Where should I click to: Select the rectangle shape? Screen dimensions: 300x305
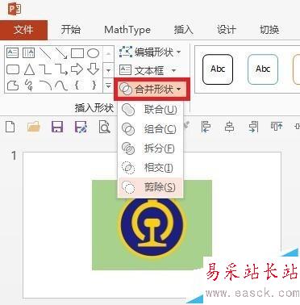77,53
